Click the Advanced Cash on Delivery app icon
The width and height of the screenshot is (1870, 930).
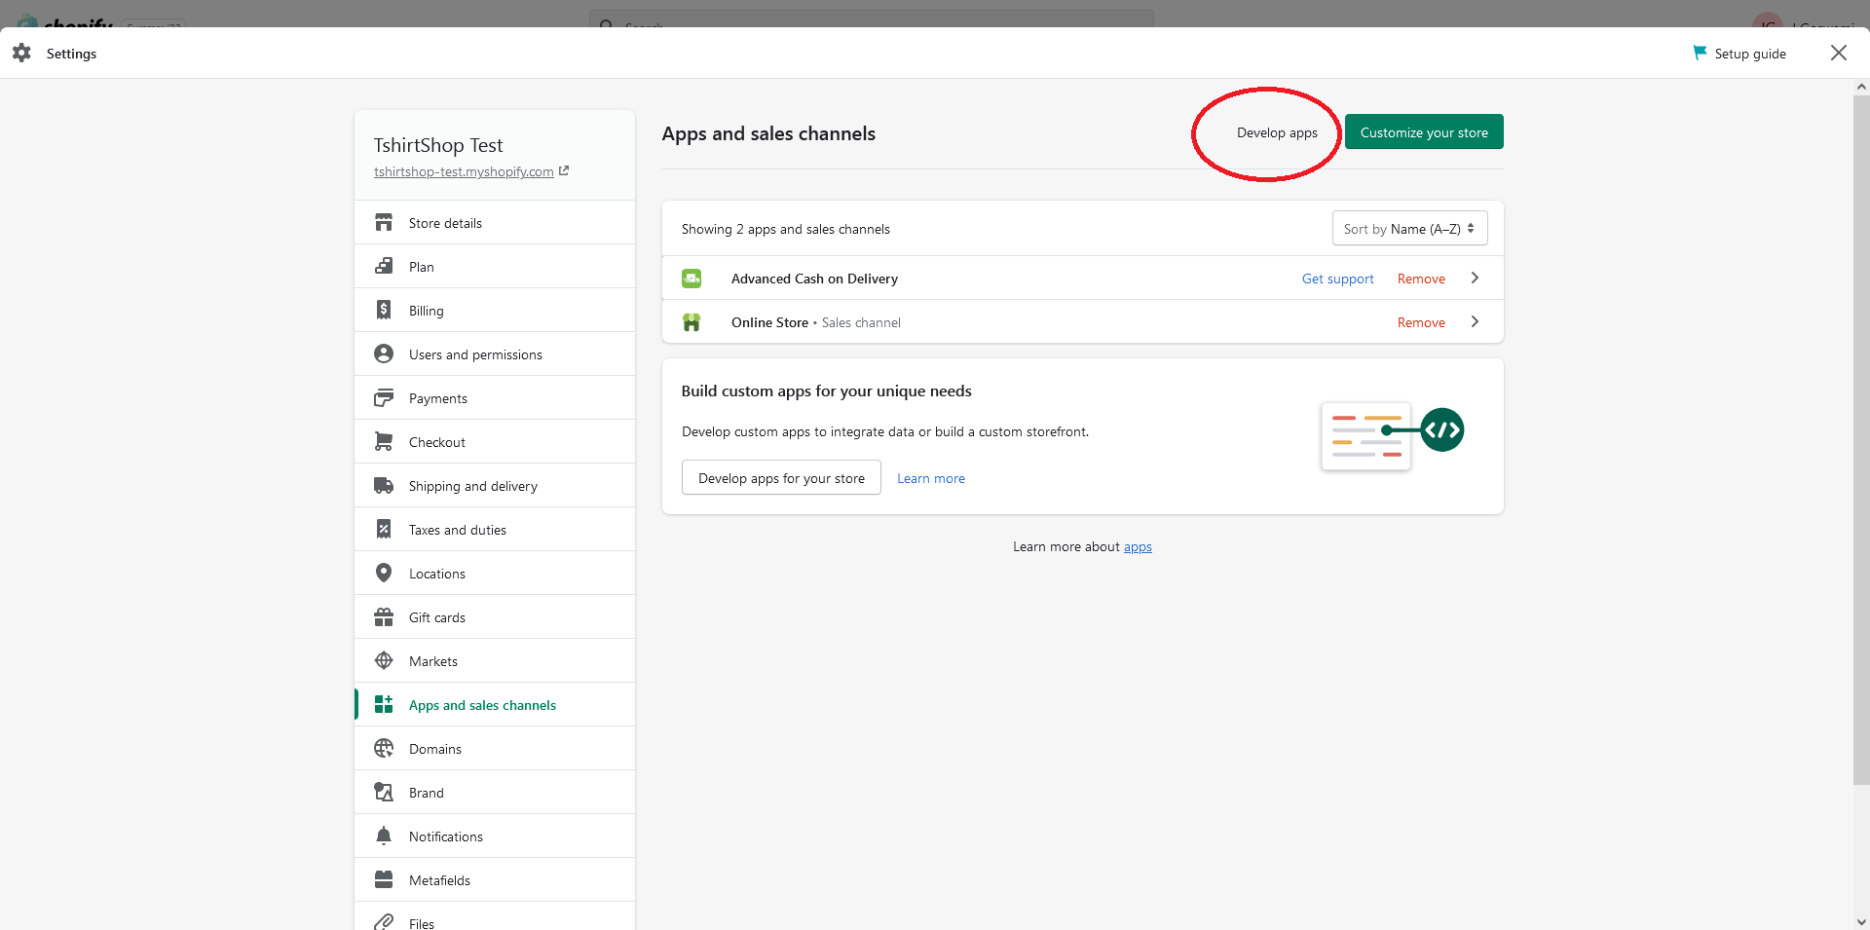(692, 279)
